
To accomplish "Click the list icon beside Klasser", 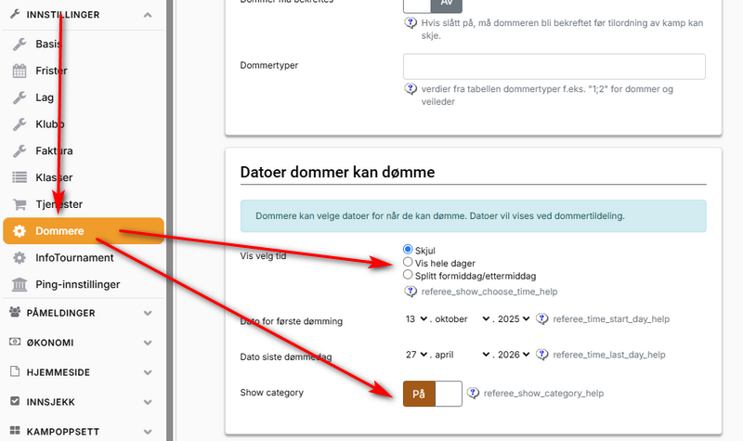I will tap(20, 177).
